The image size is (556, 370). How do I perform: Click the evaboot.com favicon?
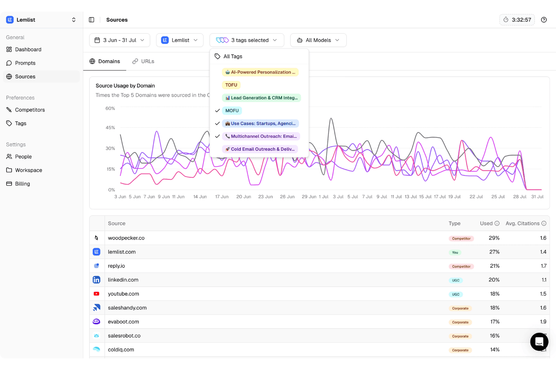97,322
